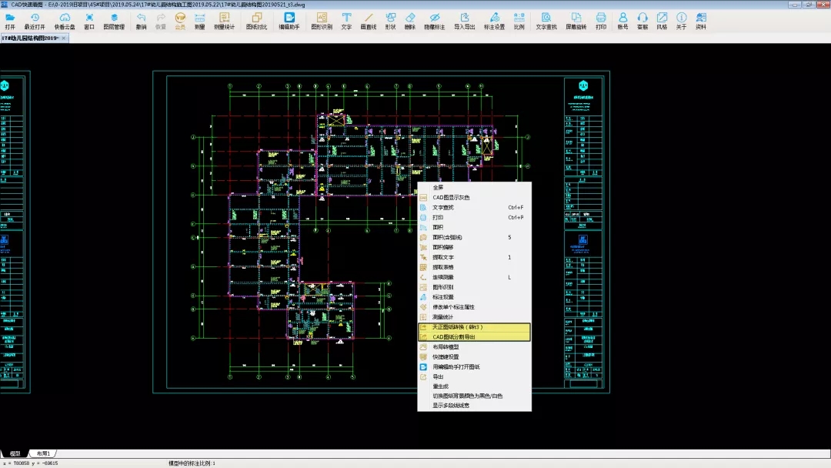Viewport: 831px width, 468px height.
Task: Select the 画直线 draw line tool
Action: point(368,21)
